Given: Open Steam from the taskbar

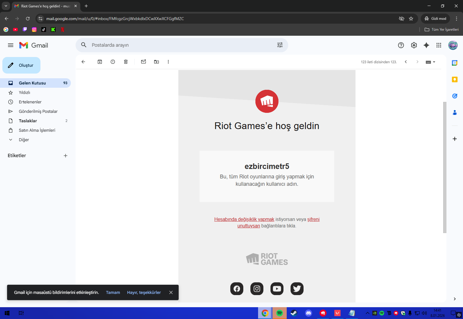Looking at the screenshot, I should coord(294,313).
